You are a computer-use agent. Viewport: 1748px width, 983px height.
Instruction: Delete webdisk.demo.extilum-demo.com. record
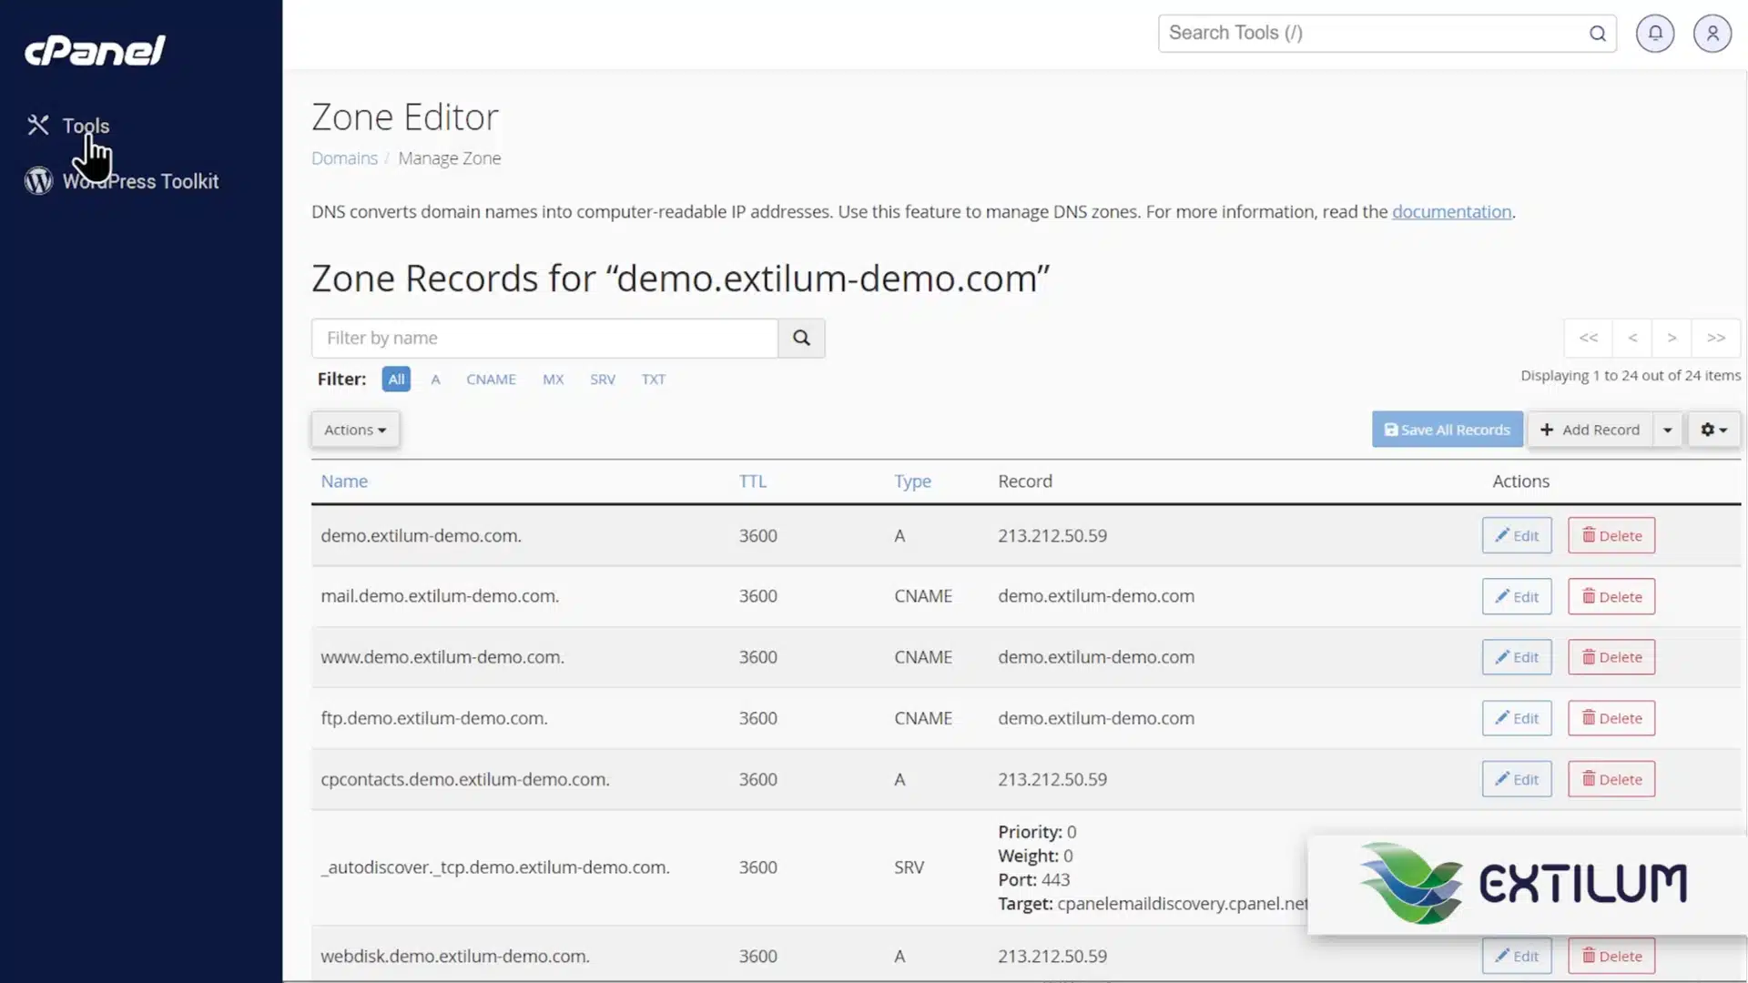pos(1611,956)
